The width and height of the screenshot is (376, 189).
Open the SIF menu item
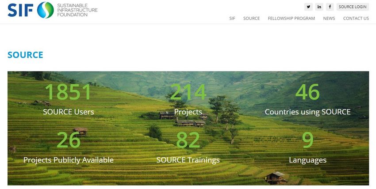point(232,19)
